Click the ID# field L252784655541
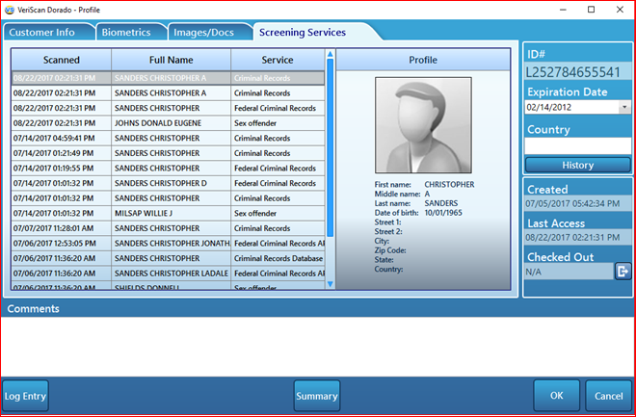Image resolution: width=636 pixels, height=417 pixels. 577,72
